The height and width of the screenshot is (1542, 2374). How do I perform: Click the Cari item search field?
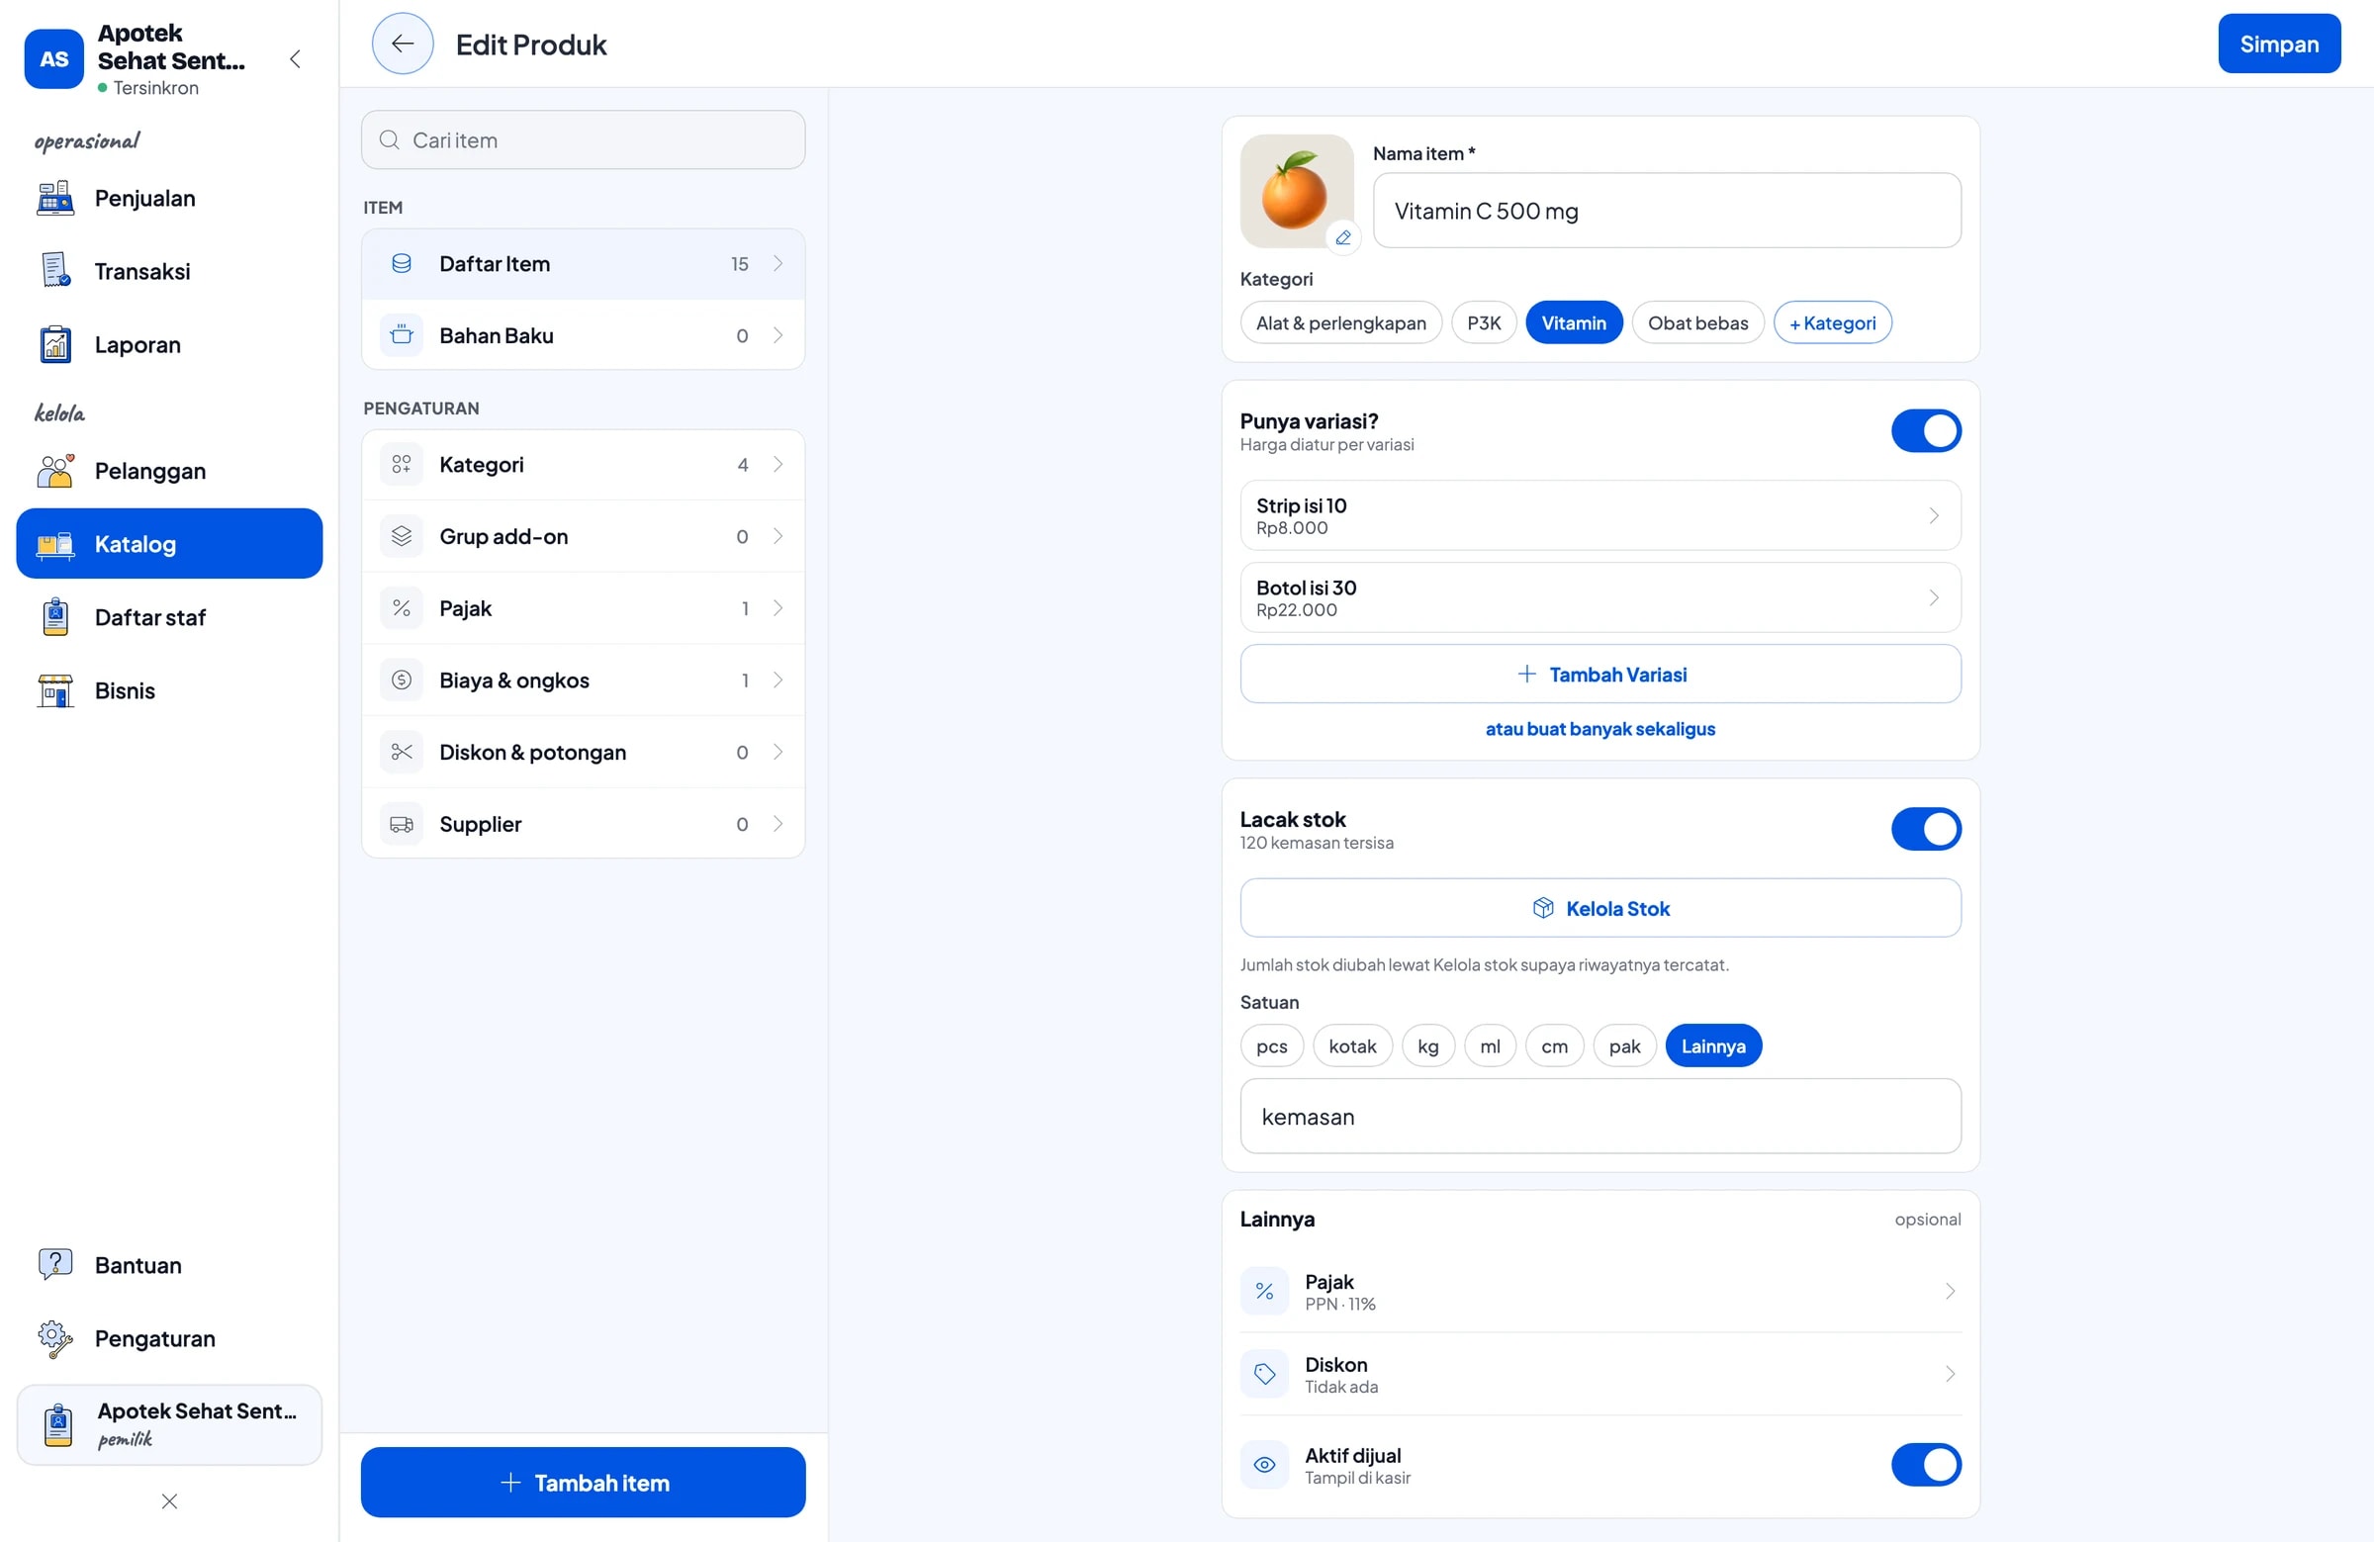583,140
